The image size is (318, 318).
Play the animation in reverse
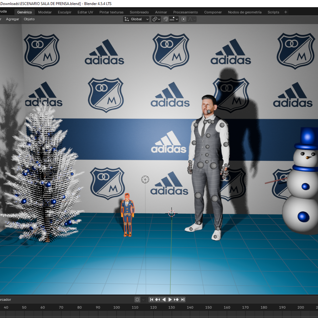(164, 300)
